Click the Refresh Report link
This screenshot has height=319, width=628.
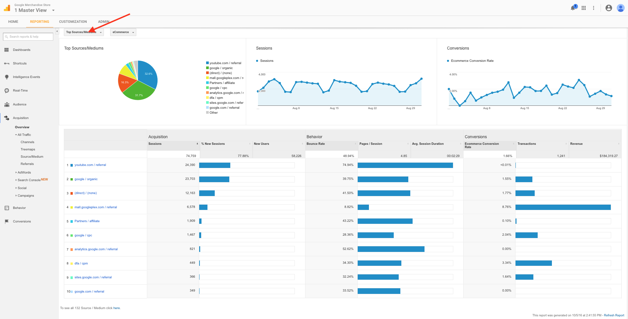tap(614, 315)
